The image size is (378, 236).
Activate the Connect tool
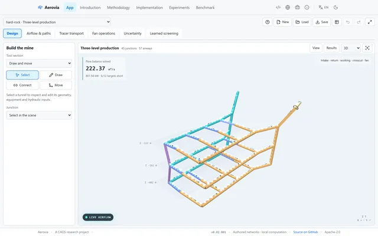pos(22,85)
